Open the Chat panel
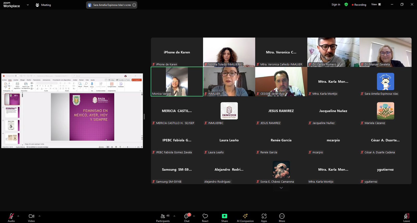This screenshot has width=417, height=223. click(187, 217)
